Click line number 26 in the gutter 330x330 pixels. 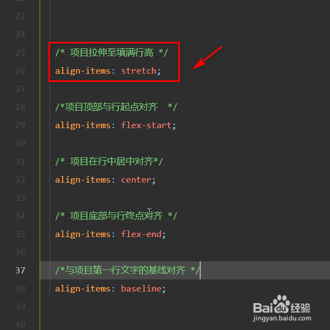(20, 71)
